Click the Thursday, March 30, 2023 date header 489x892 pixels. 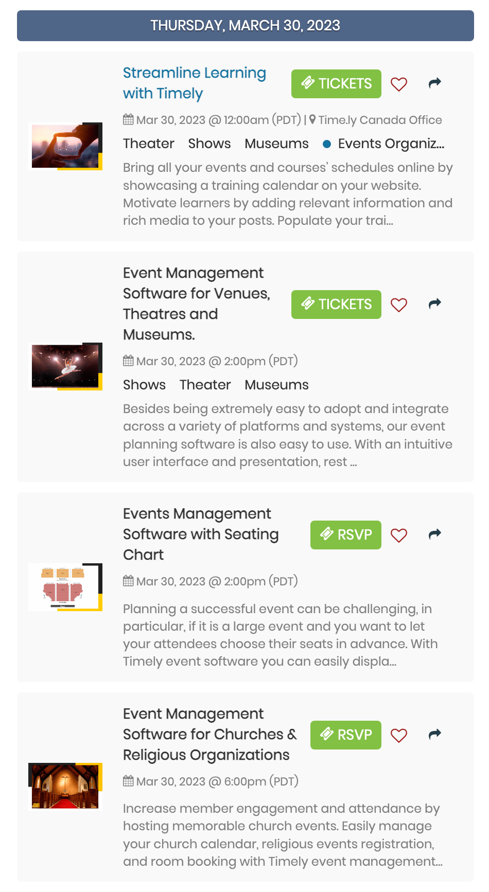click(246, 26)
